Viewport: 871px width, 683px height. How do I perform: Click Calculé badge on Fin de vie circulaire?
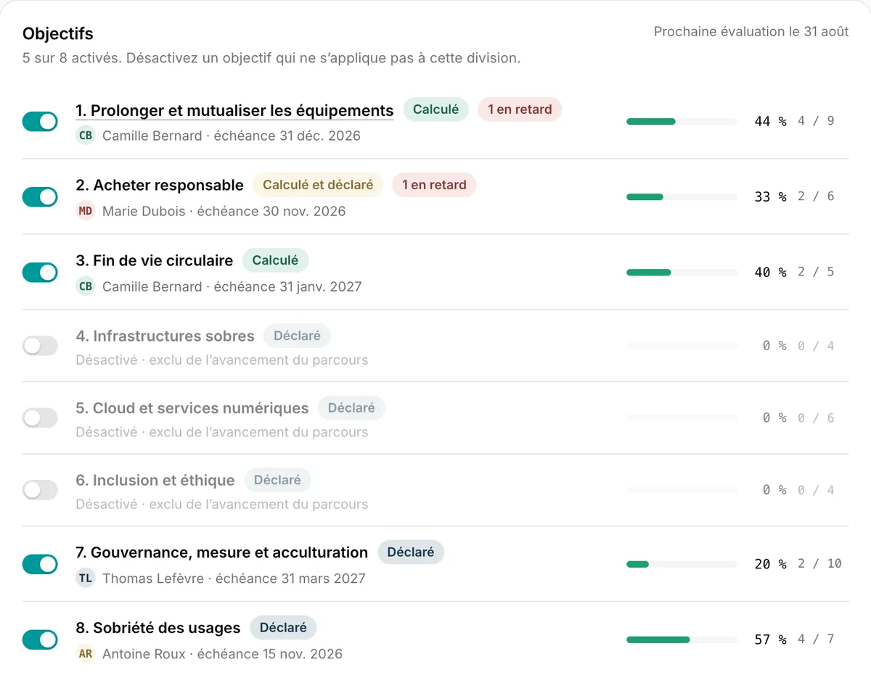[x=275, y=260]
